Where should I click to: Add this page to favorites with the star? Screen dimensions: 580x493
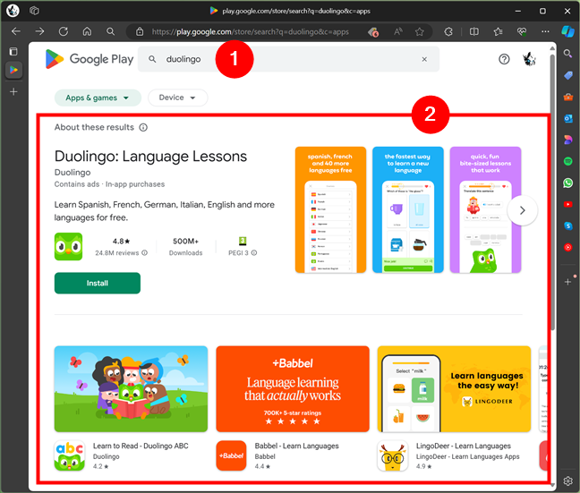420,32
